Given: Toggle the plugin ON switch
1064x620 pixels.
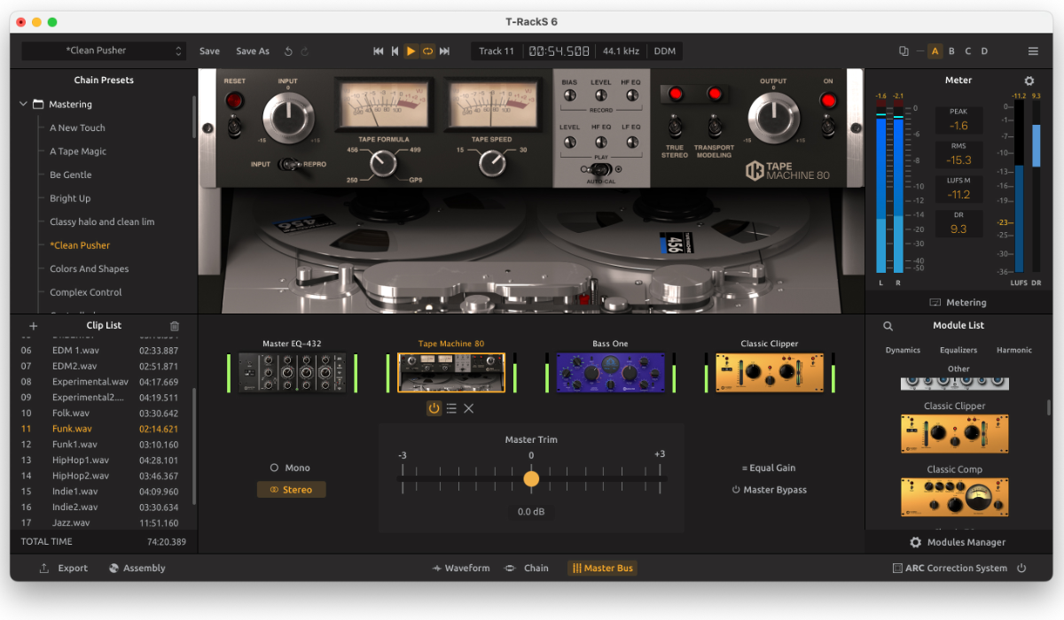Looking at the screenshot, I should 828,127.
